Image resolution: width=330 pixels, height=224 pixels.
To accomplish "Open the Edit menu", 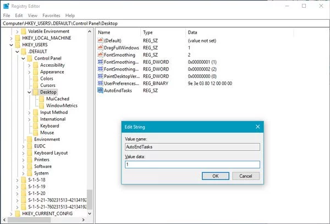I will point(18,15).
